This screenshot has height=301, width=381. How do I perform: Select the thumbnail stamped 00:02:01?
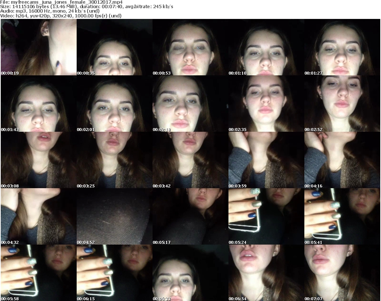115,104
